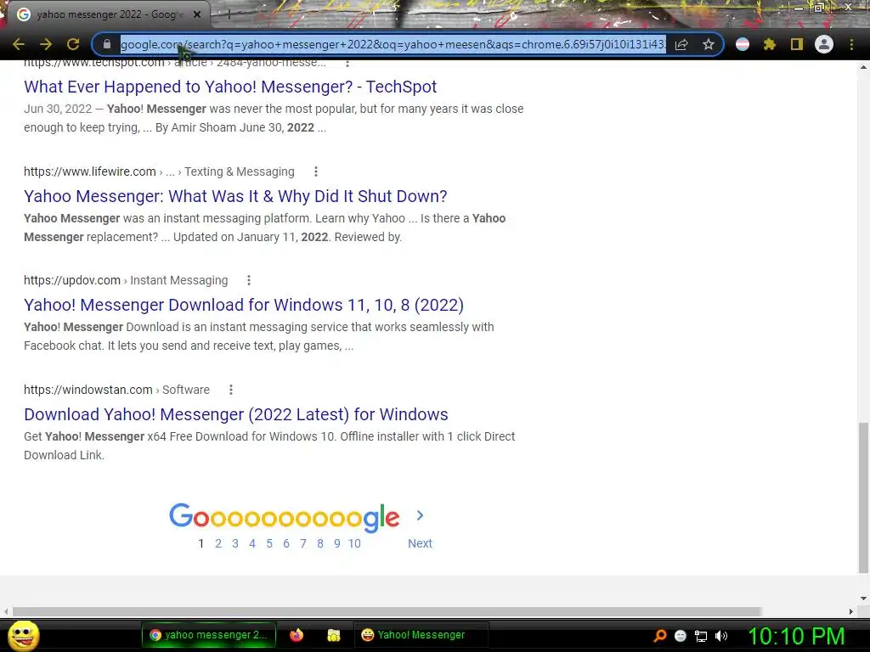870x652 pixels.
Task: Open a new tab with the plus button
Action: click(229, 14)
